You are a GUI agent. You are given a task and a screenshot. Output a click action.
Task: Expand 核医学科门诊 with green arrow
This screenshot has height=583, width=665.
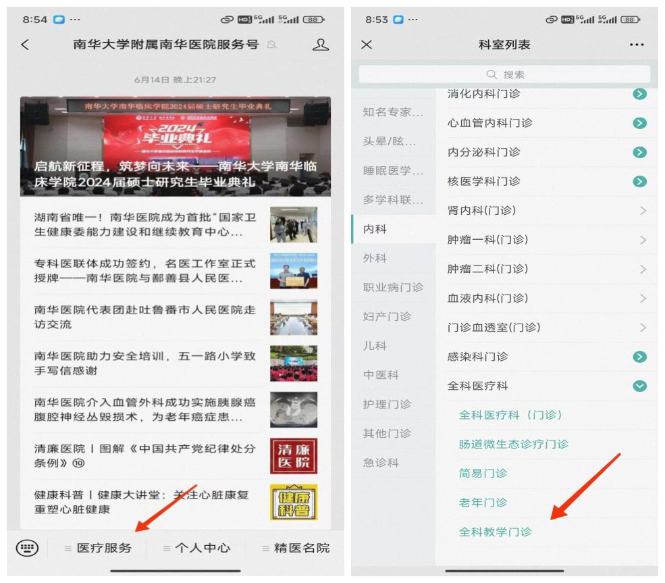[x=639, y=182]
